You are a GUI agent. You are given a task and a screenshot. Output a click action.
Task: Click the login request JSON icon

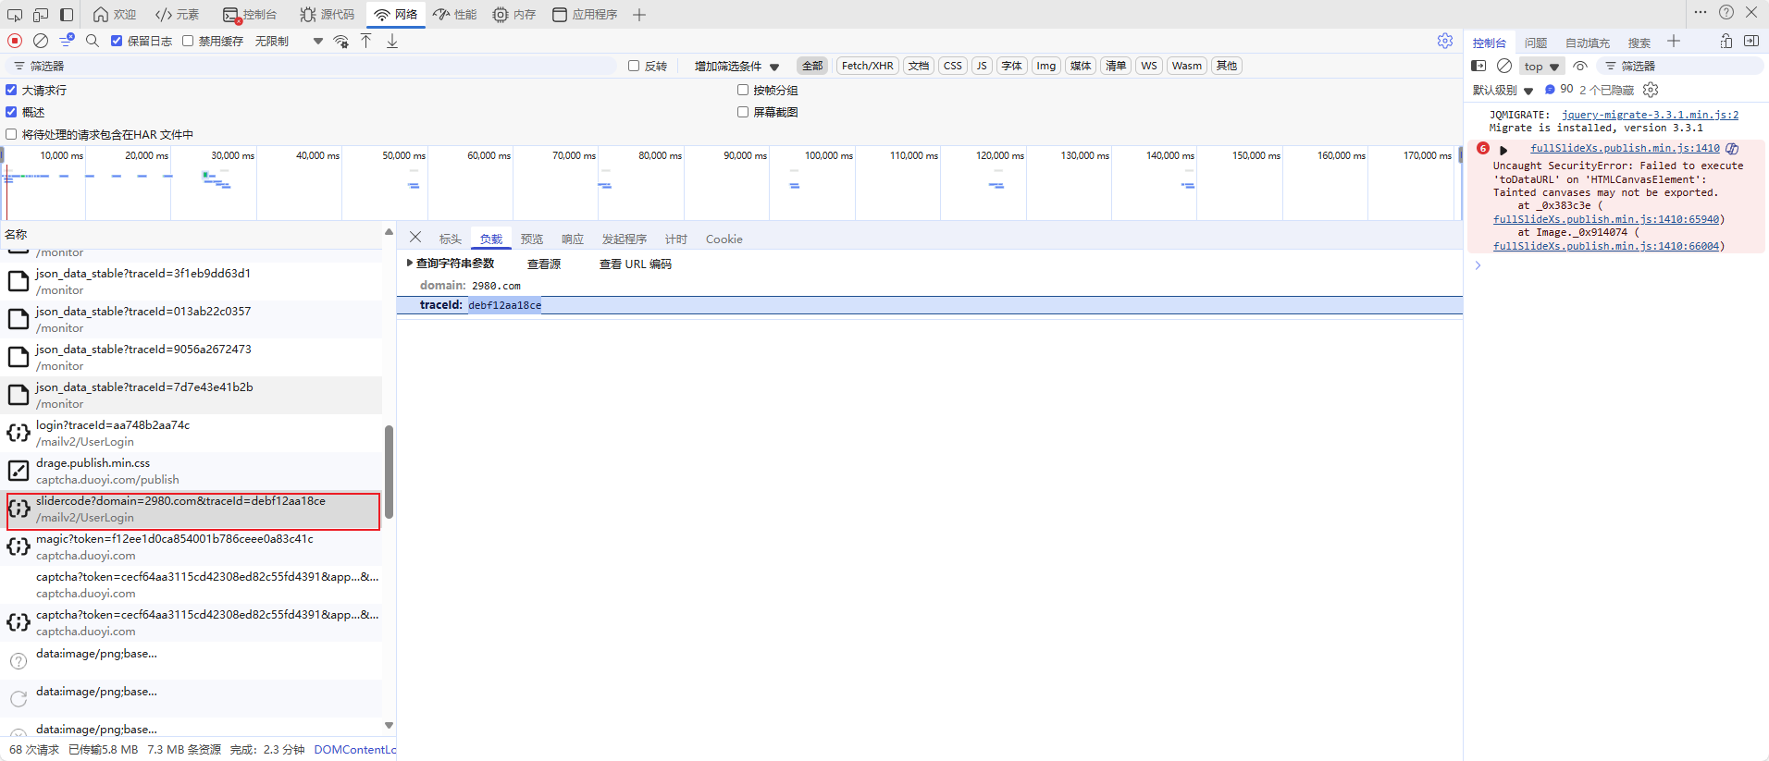(19, 433)
